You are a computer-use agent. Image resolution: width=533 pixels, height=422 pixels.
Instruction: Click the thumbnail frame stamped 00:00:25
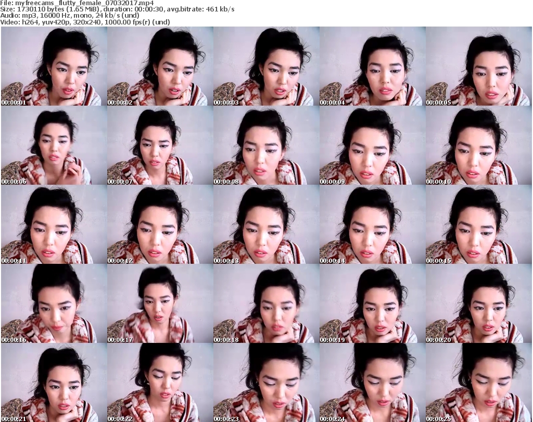pyautogui.click(x=479, y=382)
